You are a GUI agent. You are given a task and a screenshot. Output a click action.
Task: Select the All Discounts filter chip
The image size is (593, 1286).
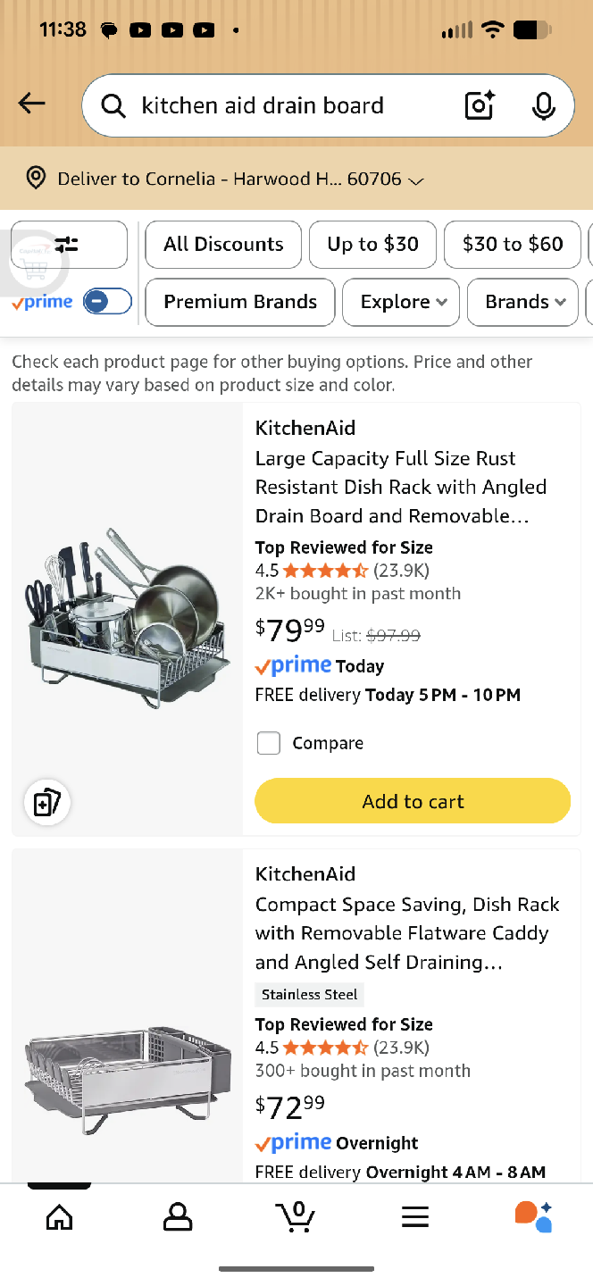tap(222, 244)
